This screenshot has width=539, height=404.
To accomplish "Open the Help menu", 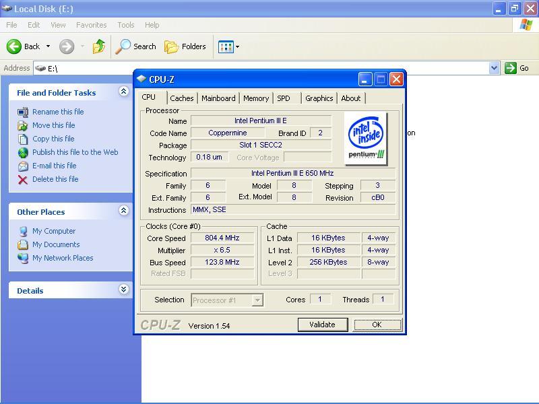I will 152,25.
